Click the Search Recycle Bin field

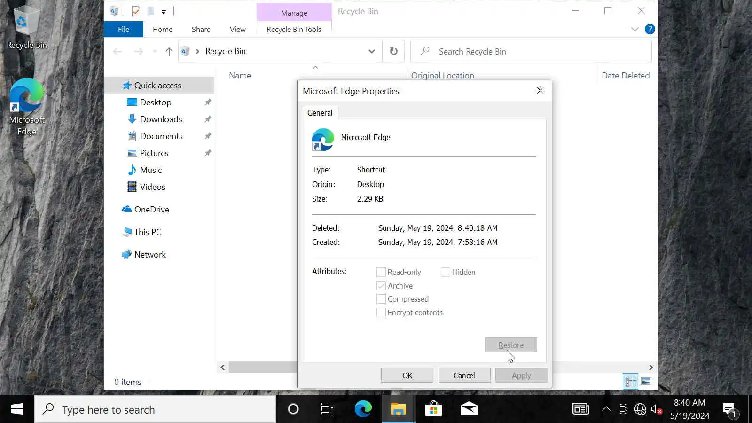(531, 51)
